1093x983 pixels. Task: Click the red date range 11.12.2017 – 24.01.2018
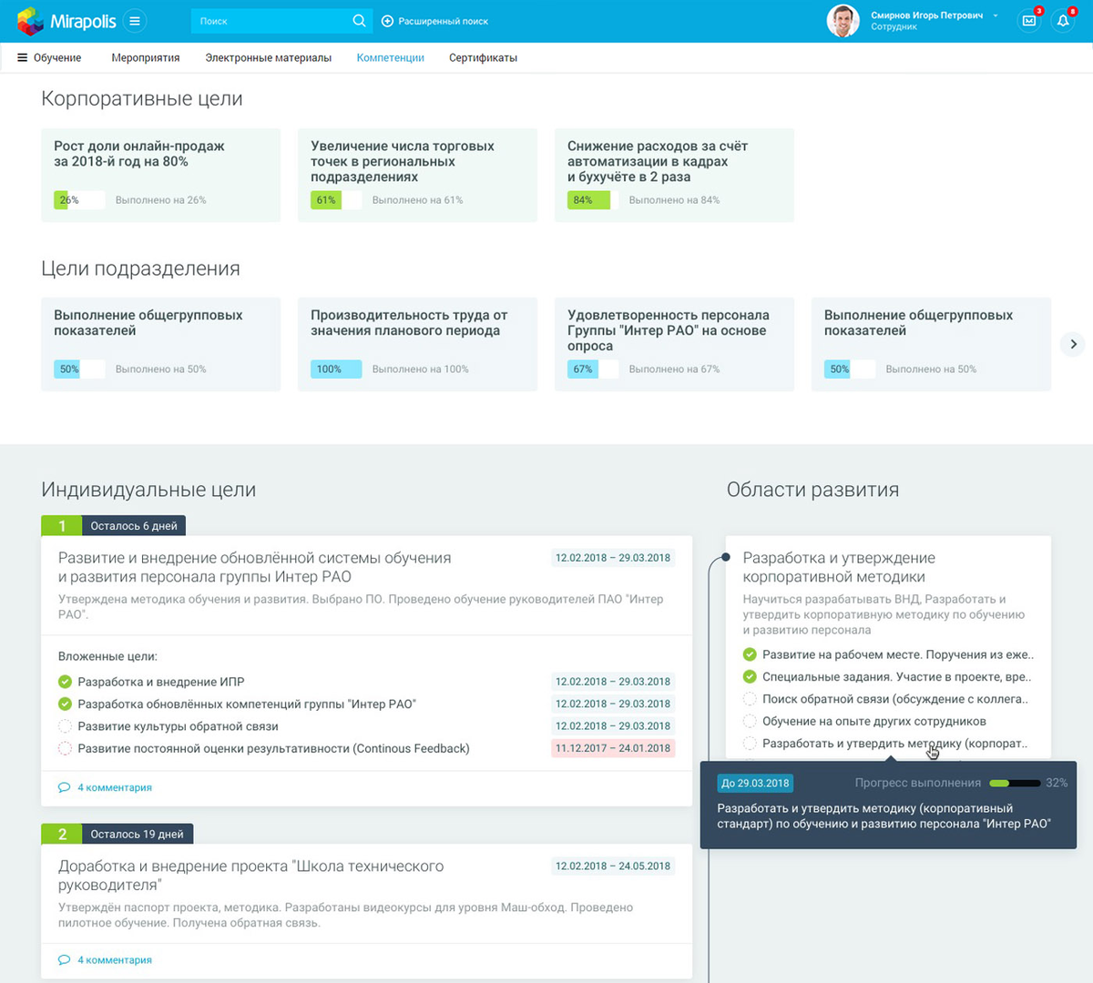[613, 748]
